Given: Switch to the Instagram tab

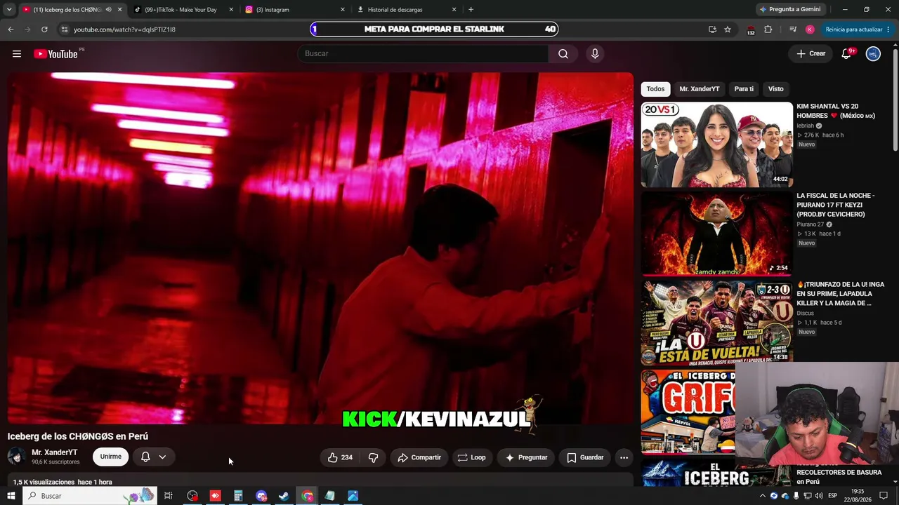Looking at the screenshot, I should (296, 10).
